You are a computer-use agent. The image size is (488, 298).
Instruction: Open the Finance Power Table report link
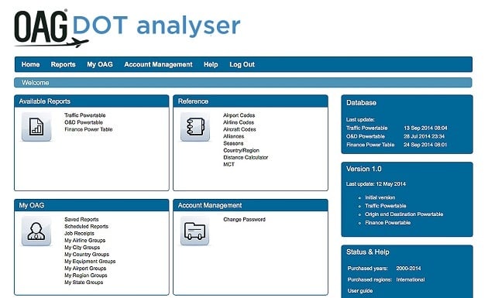pyautogui.click(x=88, y=129)
